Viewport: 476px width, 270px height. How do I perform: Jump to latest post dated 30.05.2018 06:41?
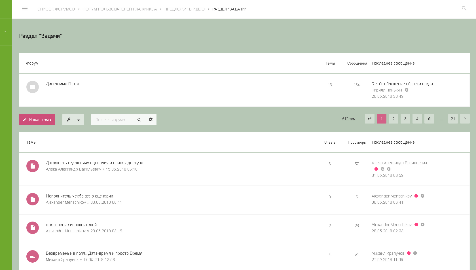click(422, 196)
